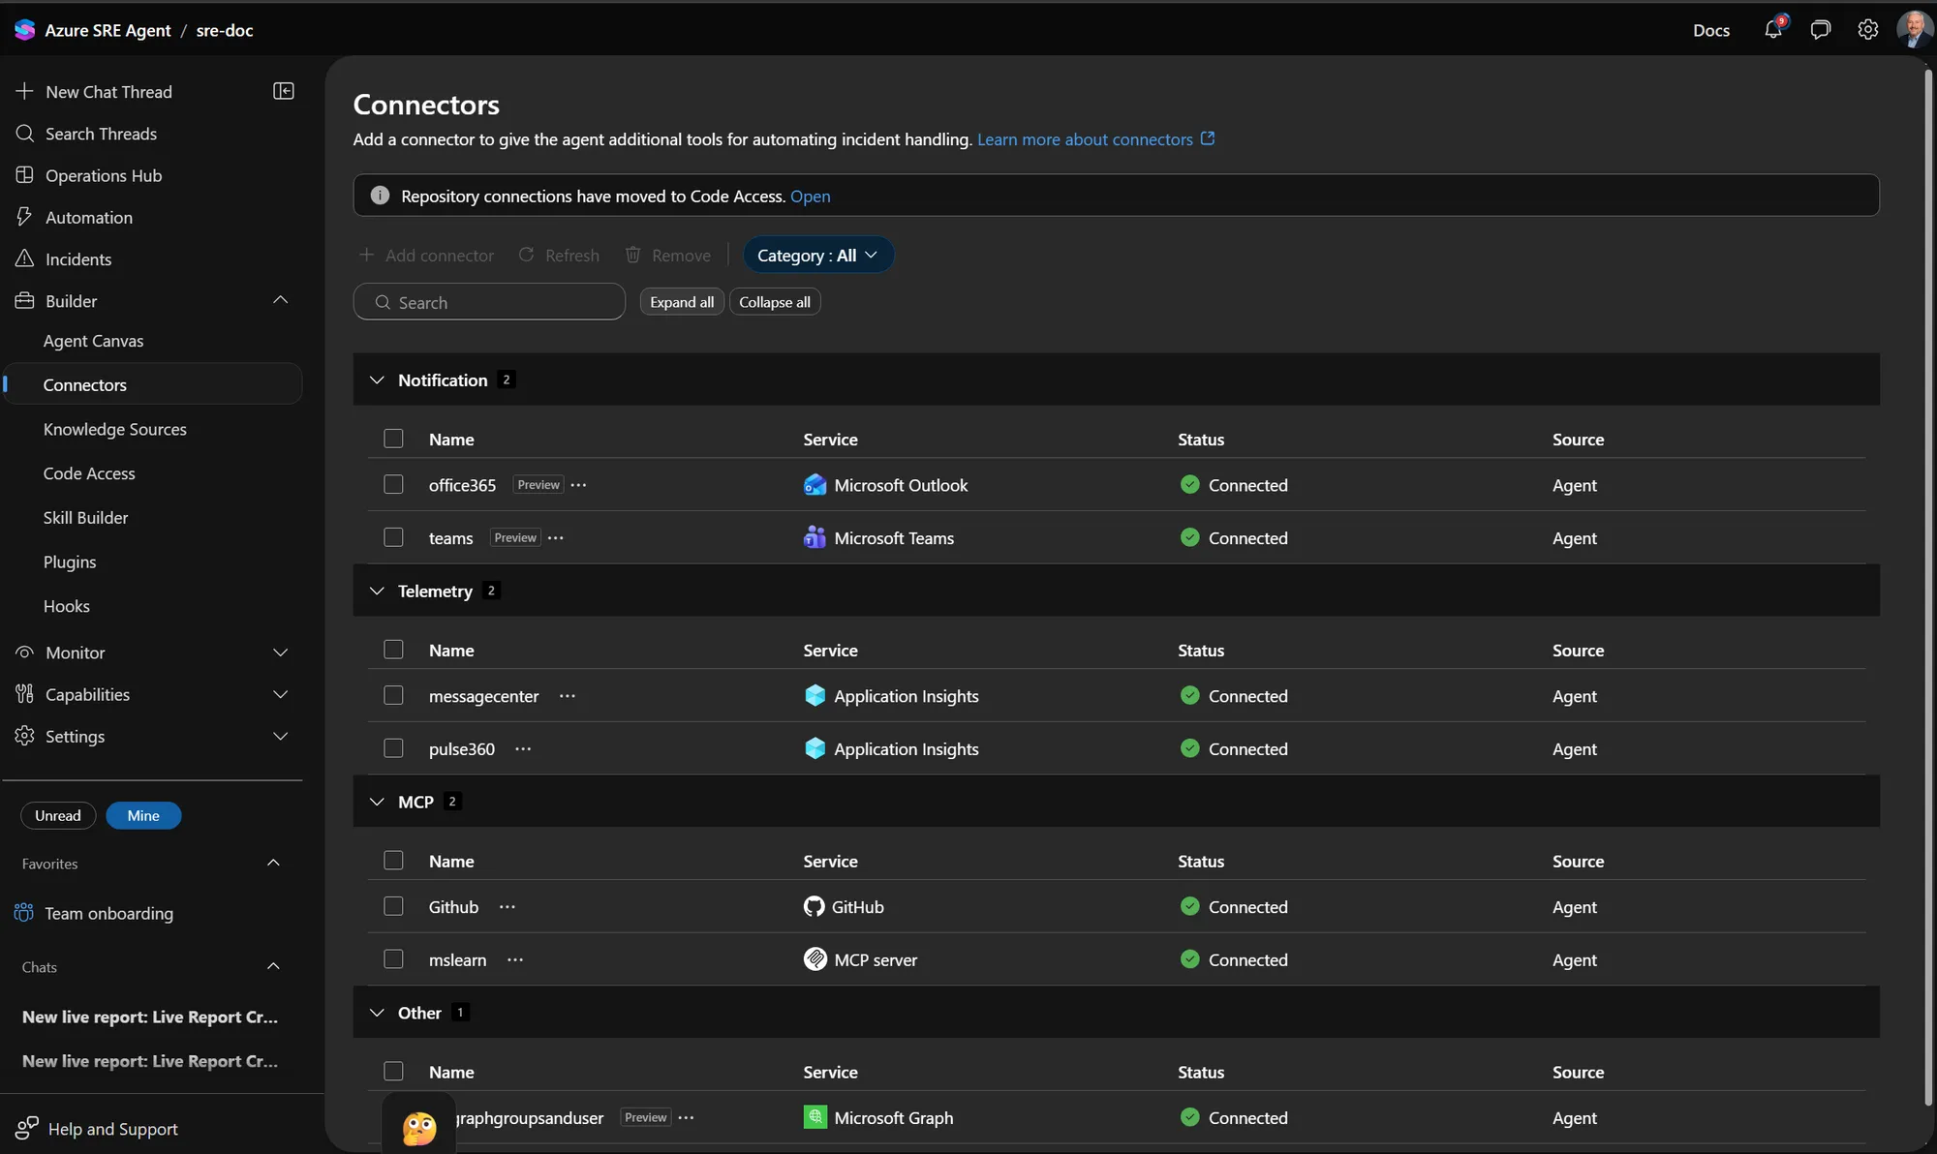Click the user profile avatar

(x=1914, y=29)
